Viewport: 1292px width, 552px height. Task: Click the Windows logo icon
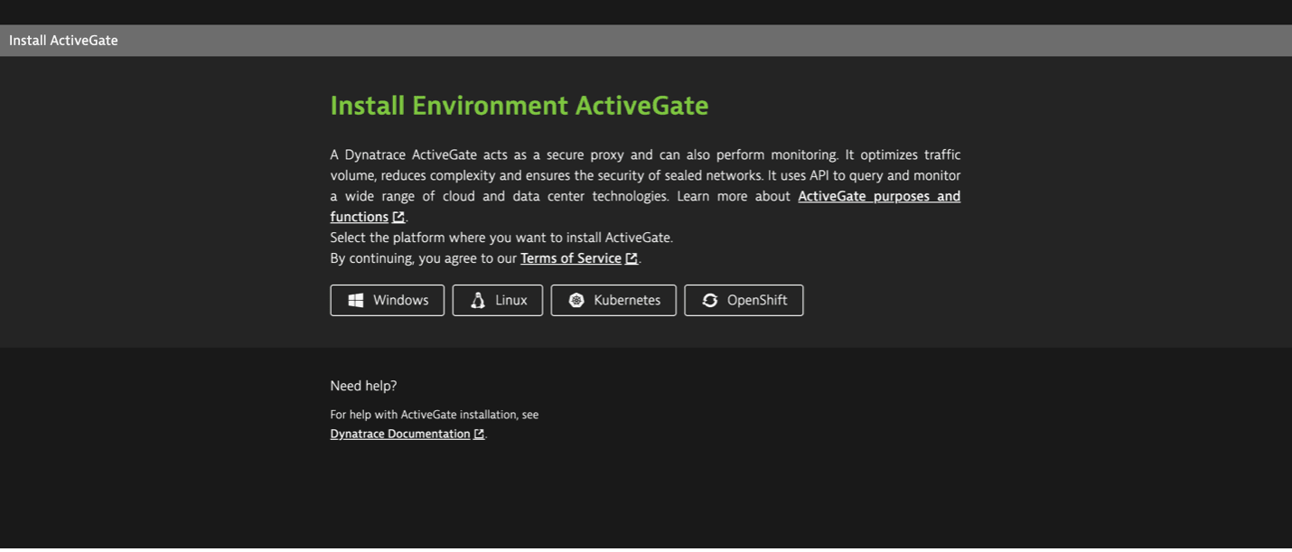(x=356, y=300)
